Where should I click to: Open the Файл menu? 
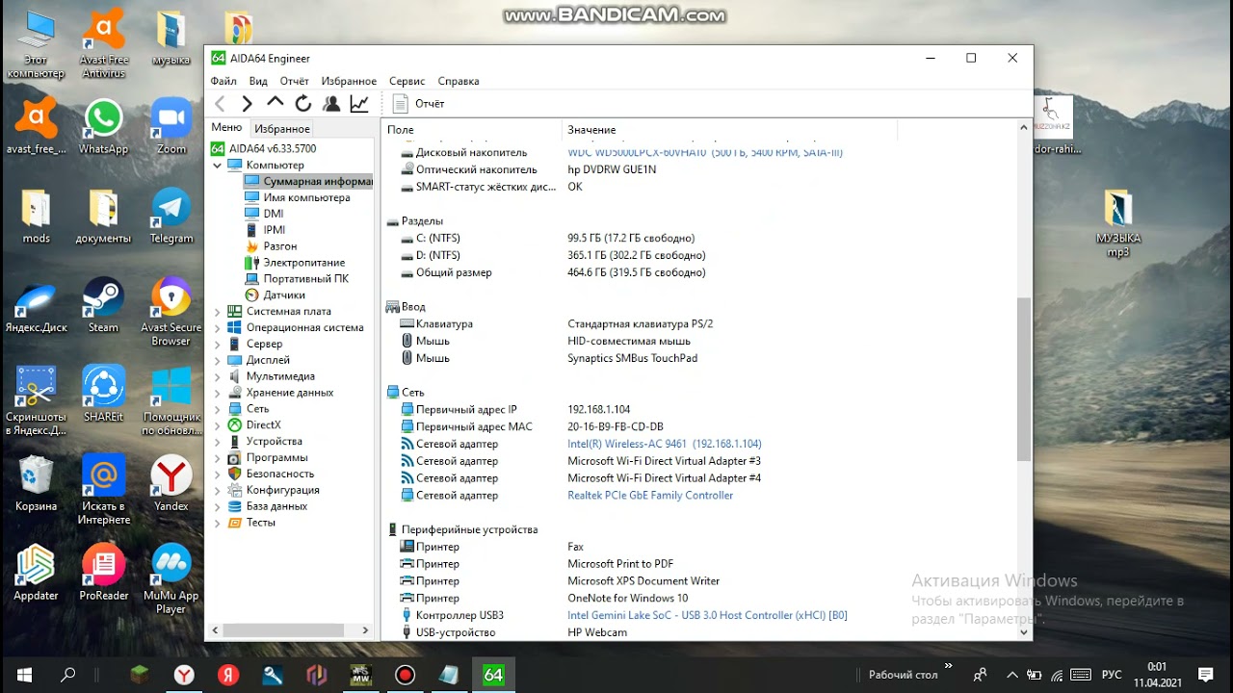pyautogui.click(x=223, y=82)
